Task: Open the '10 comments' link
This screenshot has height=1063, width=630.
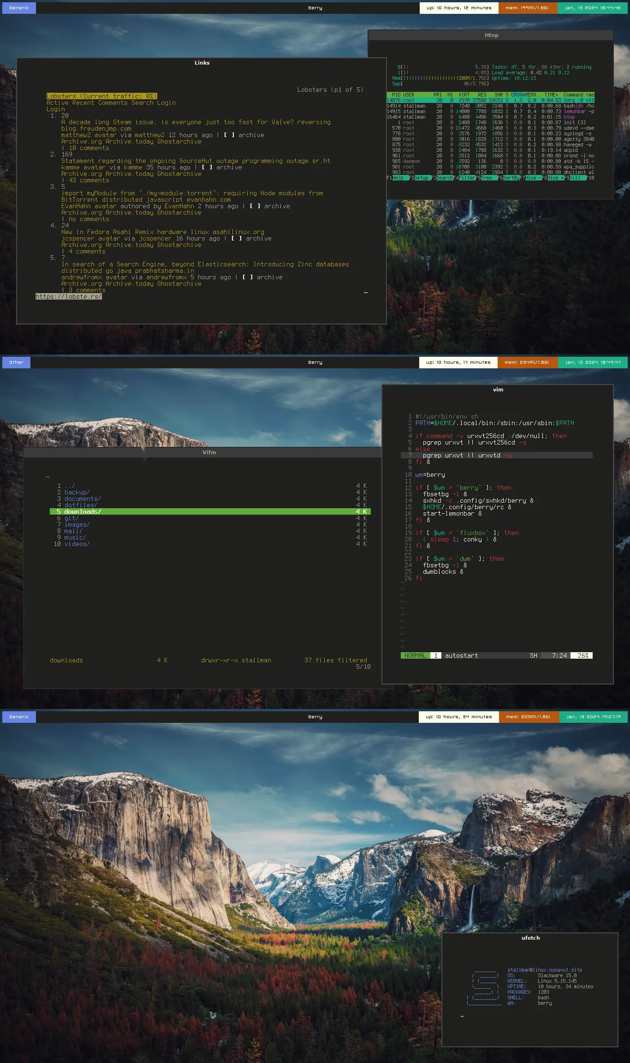Action: point(89,148)
